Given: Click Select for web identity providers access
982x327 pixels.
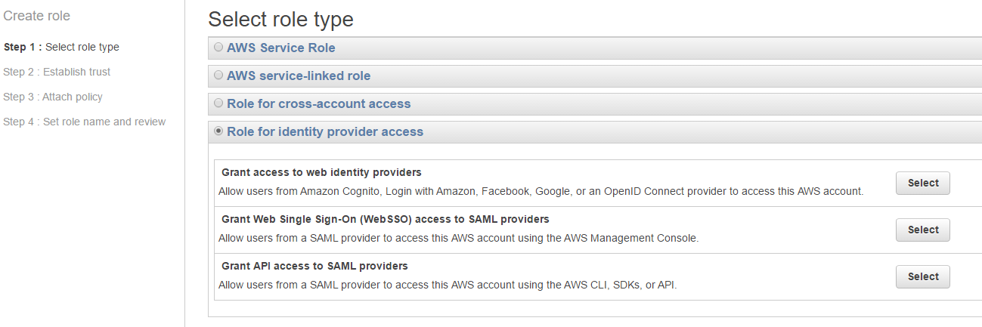Looking at the screenshot, I should click(922, 184).
